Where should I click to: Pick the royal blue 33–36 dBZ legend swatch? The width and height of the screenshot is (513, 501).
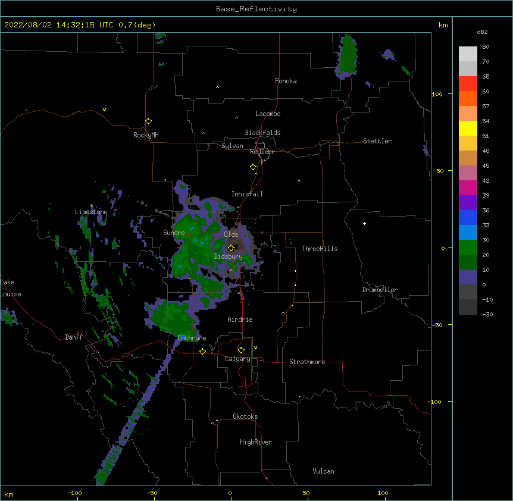pyautogui.click(x=468, y=217)
